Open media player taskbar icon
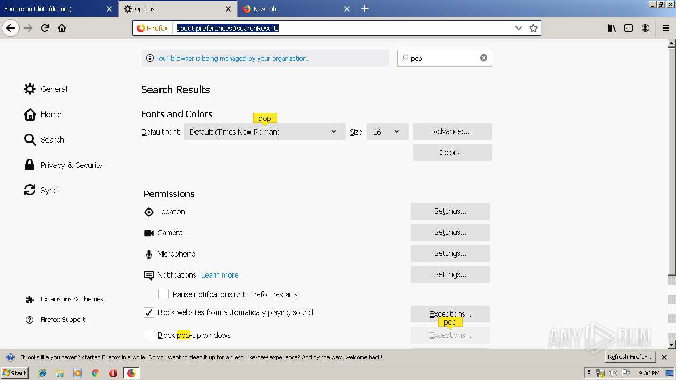 [78, 373]
